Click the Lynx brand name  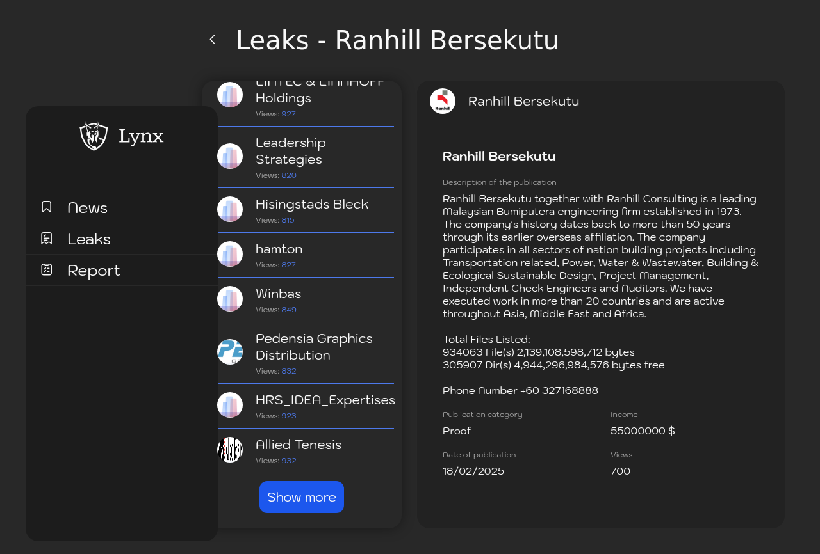(141, 136)
